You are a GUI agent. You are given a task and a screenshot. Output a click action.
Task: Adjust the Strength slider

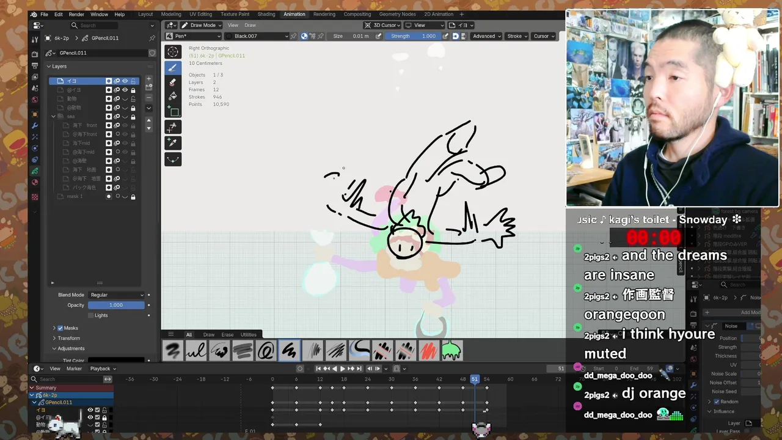414,36
